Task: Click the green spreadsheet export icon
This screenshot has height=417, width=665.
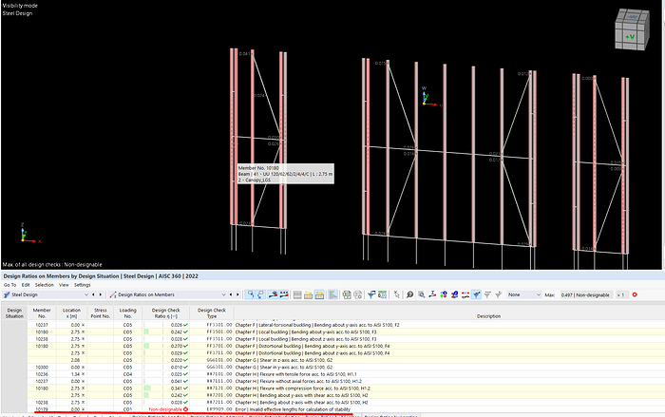Action: [x=347, y=294]
